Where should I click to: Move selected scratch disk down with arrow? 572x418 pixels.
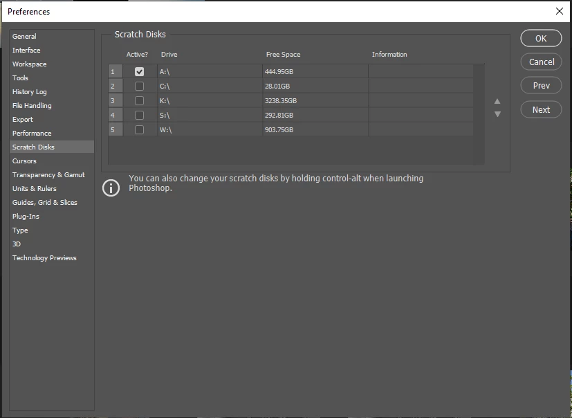[497, 114]
